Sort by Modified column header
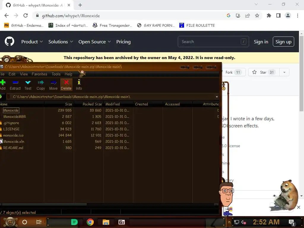304x228 pixels. pos(118,104)
